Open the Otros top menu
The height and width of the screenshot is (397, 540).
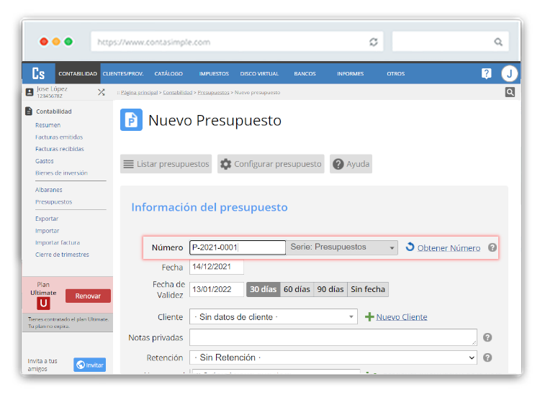point(396,73)
